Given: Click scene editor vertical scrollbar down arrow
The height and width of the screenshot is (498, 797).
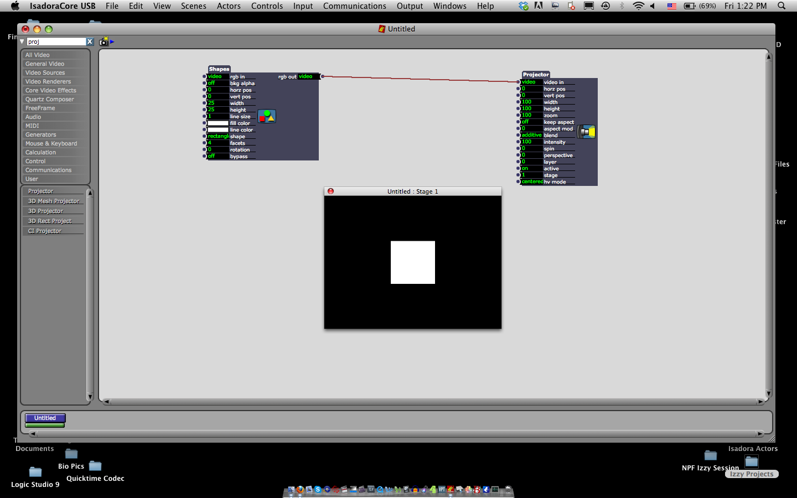Looking at the screenshot, I should [x=768, y=393].
